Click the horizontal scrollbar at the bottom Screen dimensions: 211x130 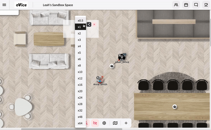tap(72, 129)
